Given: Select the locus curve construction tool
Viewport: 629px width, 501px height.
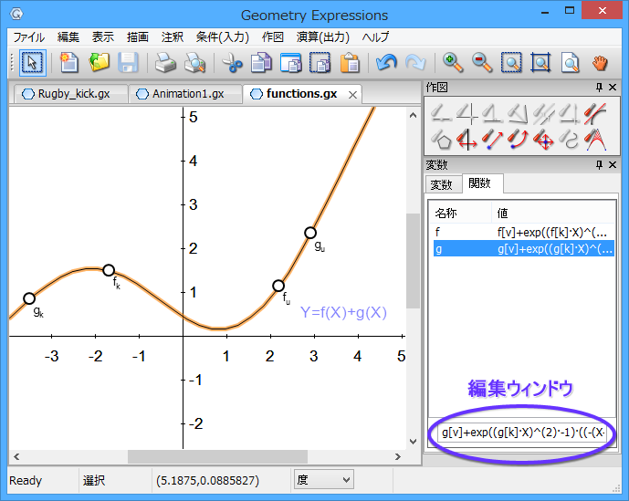Looking at the screenshot, I should pos(570,140).
